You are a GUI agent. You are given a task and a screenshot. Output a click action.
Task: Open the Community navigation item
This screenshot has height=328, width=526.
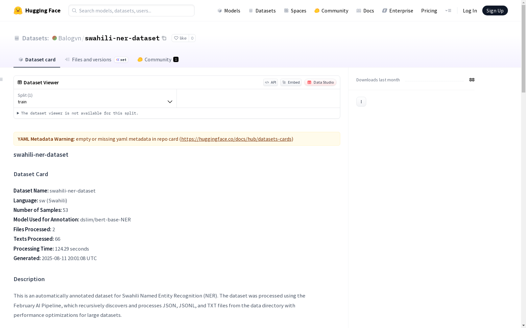click(x=331, y=10)
